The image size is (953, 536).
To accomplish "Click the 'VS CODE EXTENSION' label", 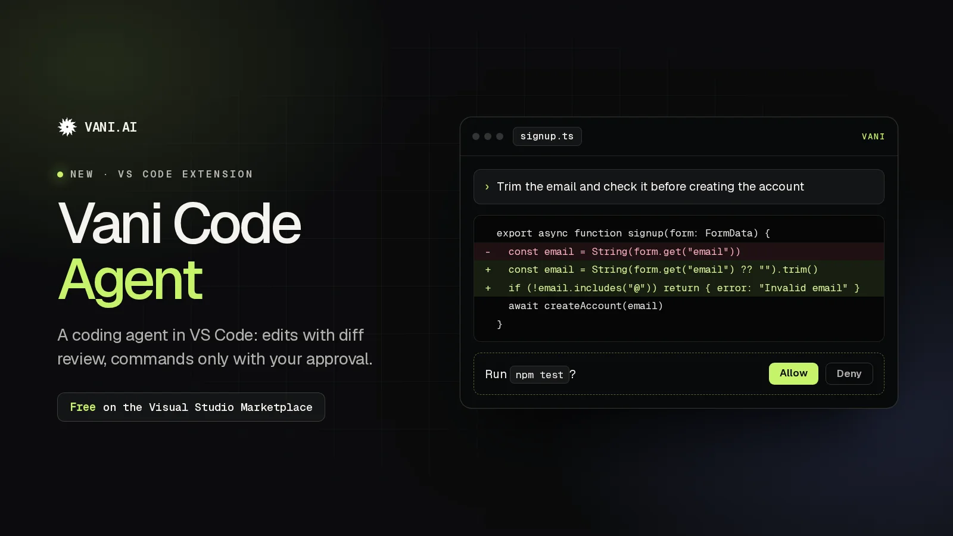I will tap(185, 174).
